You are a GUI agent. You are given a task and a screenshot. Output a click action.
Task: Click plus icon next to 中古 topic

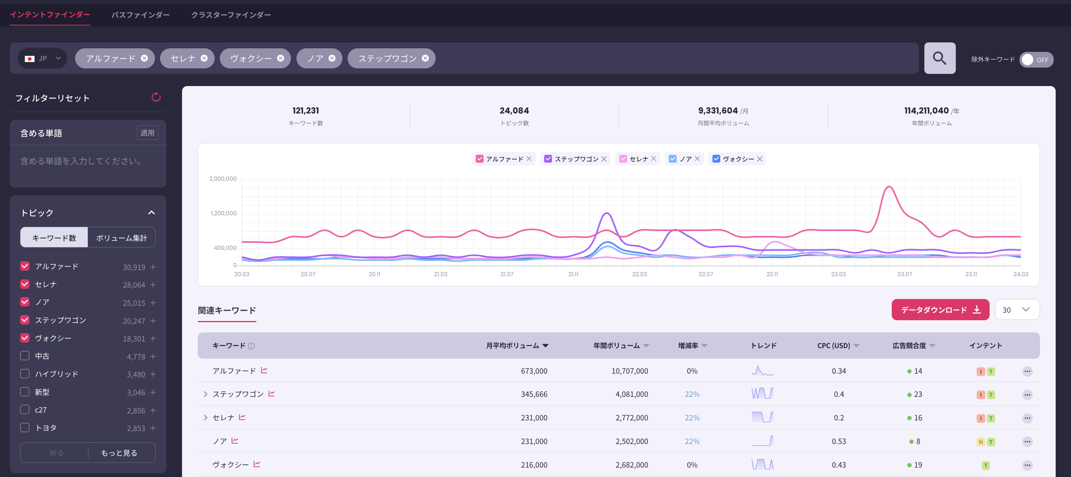(x=153, y=356)
